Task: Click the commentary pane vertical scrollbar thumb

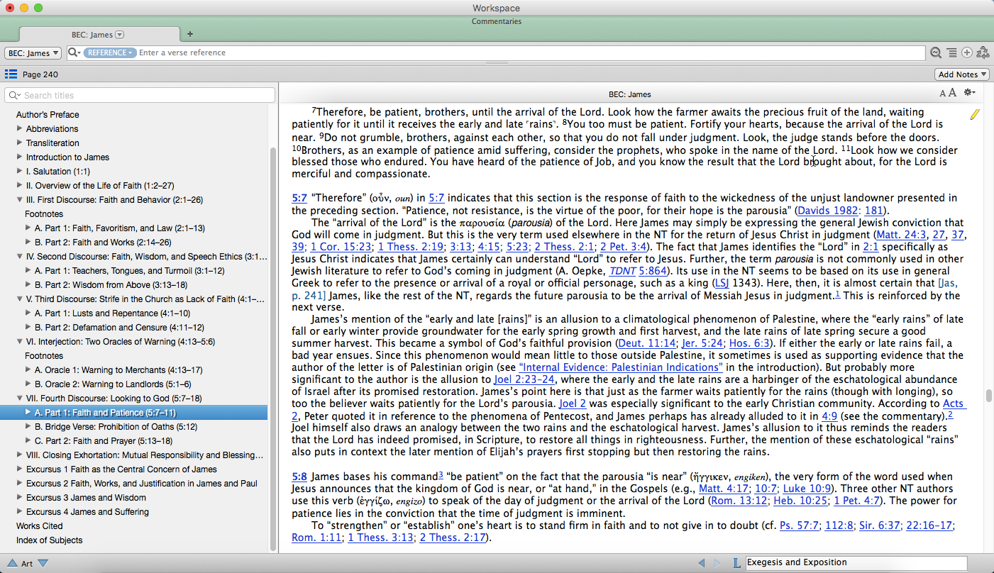Action: pos(988,396)
